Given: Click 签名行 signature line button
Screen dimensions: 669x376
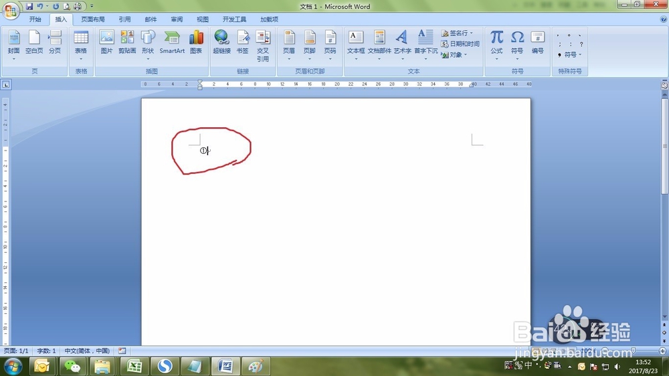Looking at the screenshot, I should click(x=457, y=33).
